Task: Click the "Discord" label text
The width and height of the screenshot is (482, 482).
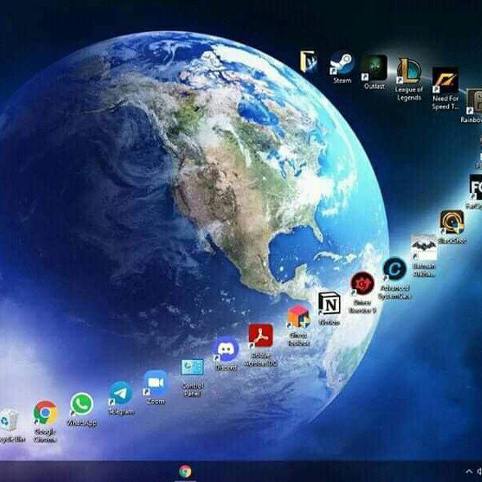Action: click(x=226, y=368)
